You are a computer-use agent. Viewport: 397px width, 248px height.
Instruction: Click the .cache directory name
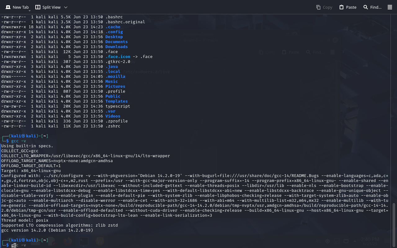[x=113, y=27]
